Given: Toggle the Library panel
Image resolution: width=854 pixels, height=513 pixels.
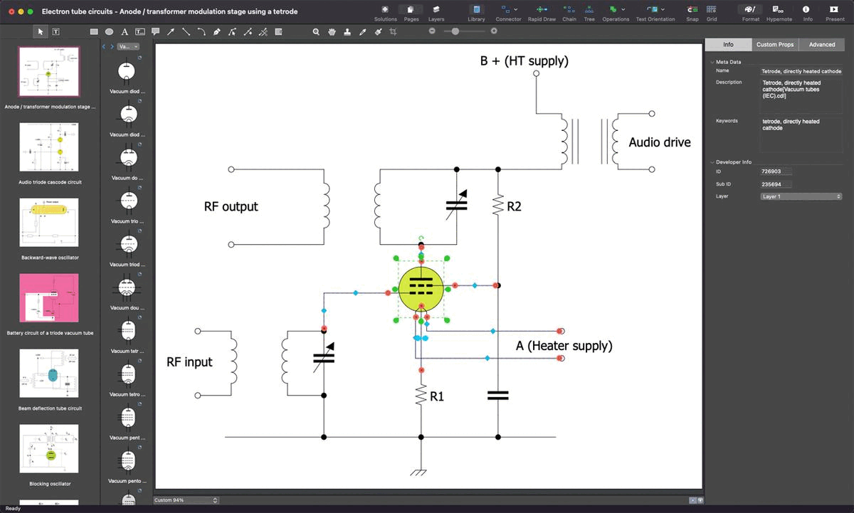Looking at the screenshot, I should pos(476,10).
